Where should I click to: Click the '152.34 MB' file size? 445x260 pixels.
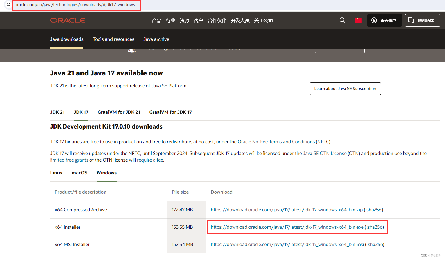pos(182,244)
